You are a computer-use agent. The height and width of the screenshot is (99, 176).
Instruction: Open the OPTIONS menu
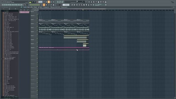16,5
